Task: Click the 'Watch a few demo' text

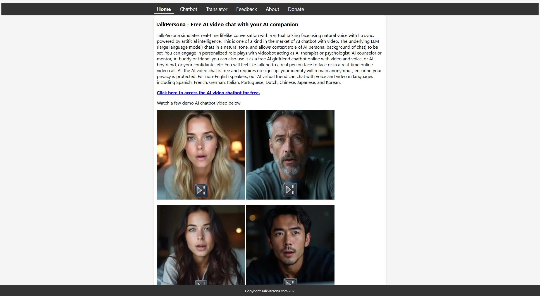Action: pos(199,103)
